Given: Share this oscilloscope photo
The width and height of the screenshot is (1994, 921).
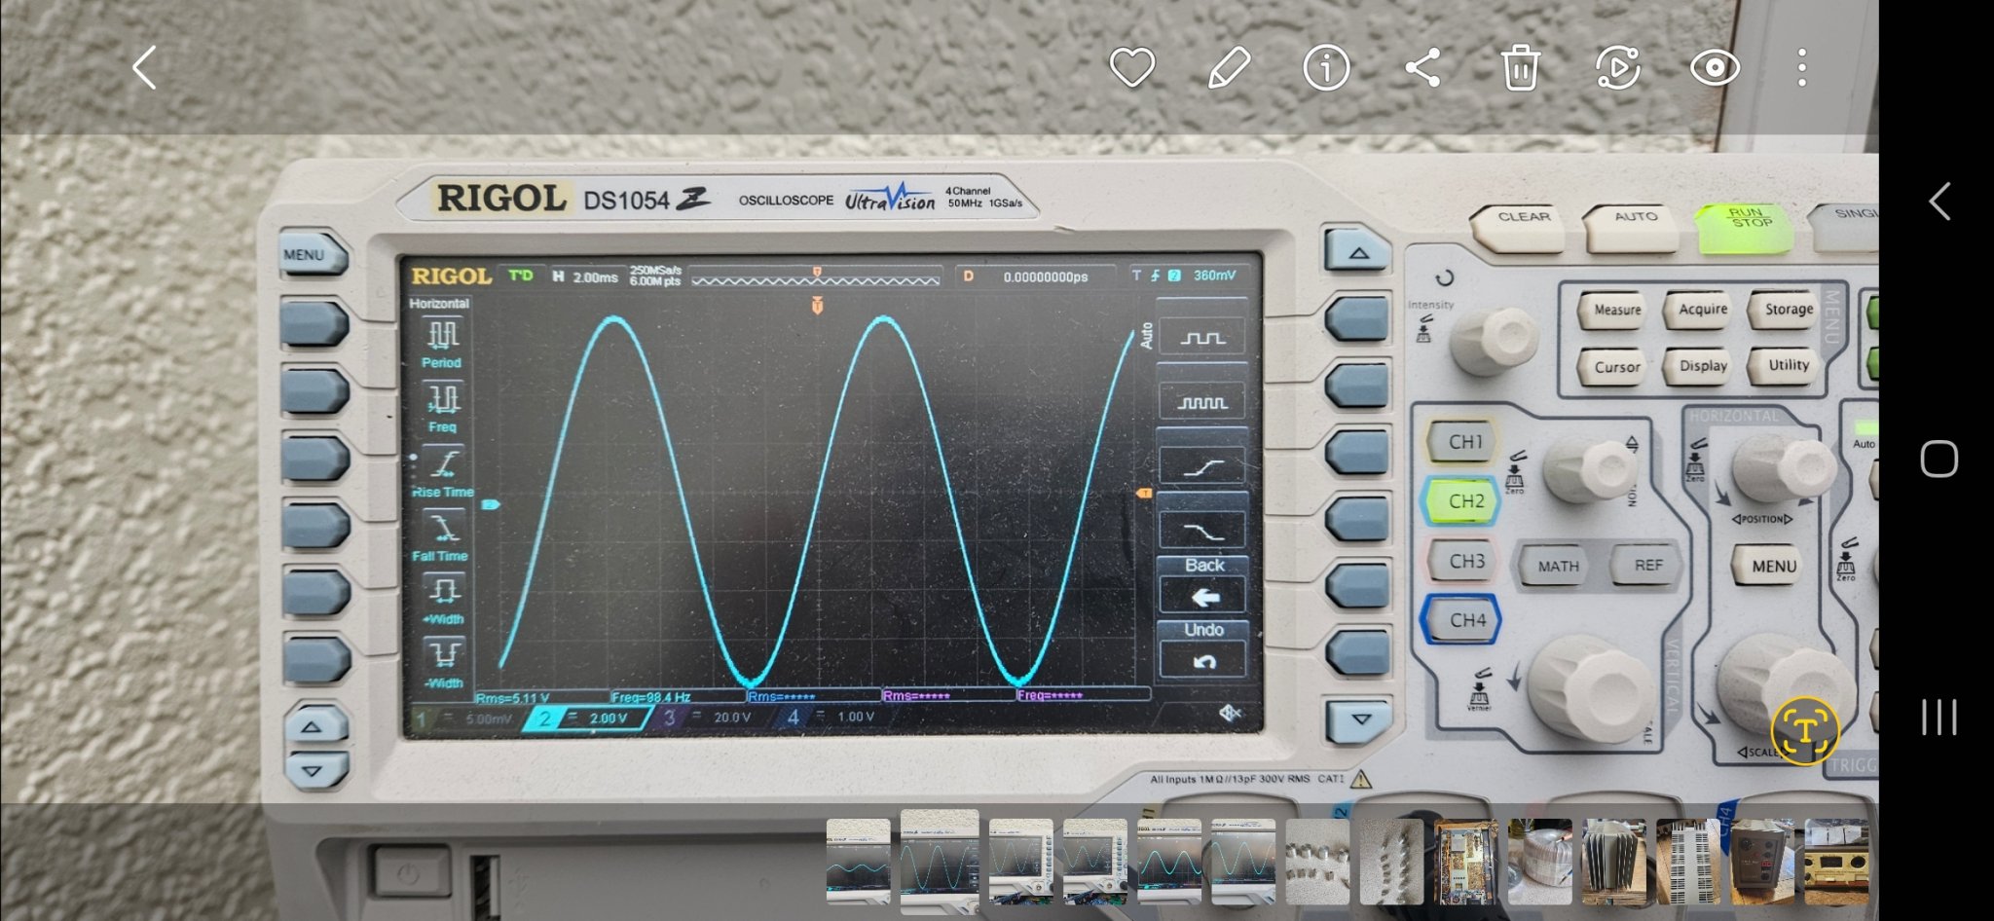Looking at the screenshot, I should tap(1422, 68).
